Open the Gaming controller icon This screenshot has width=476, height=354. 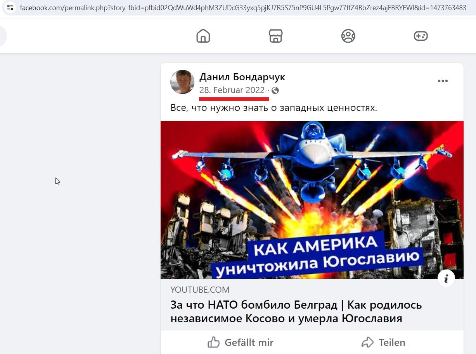[x=421, y=36]
